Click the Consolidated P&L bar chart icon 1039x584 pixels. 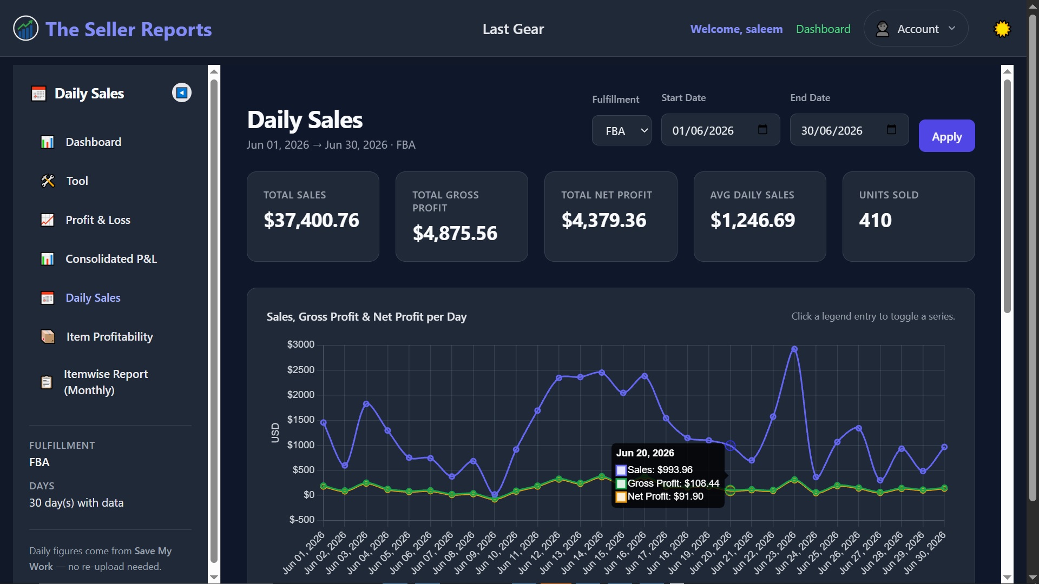coord(48,258)
